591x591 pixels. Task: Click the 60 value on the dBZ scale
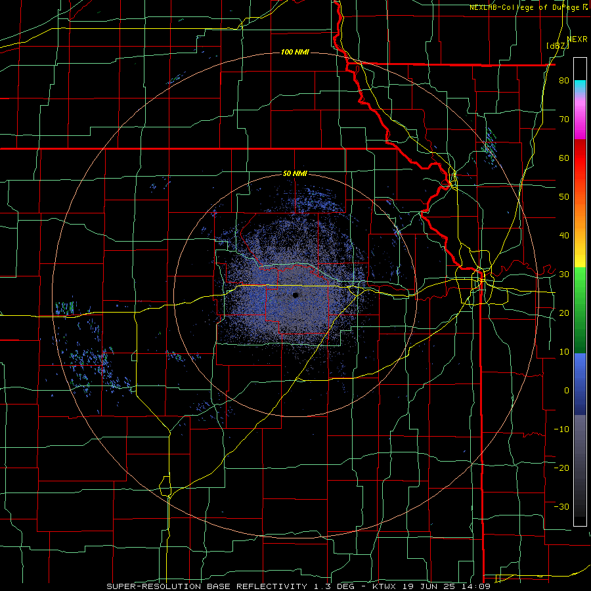click(x=564, y=158)
